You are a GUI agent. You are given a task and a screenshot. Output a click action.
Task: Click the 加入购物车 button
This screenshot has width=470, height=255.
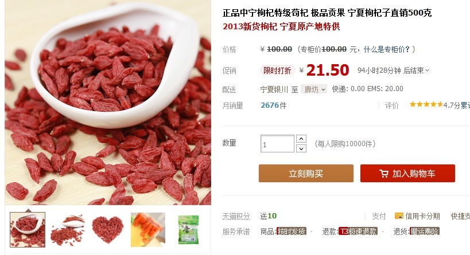[x=407, y=173]
